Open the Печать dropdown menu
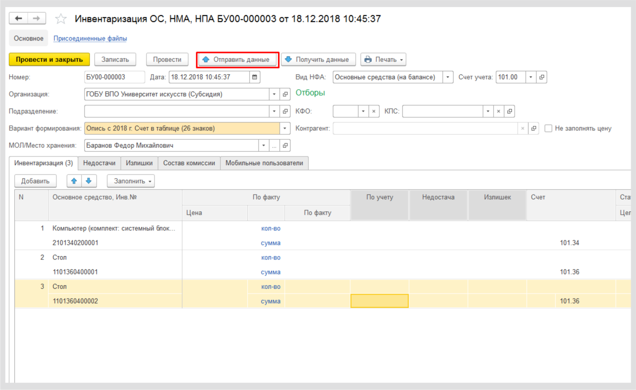 (x=383, y=59)
